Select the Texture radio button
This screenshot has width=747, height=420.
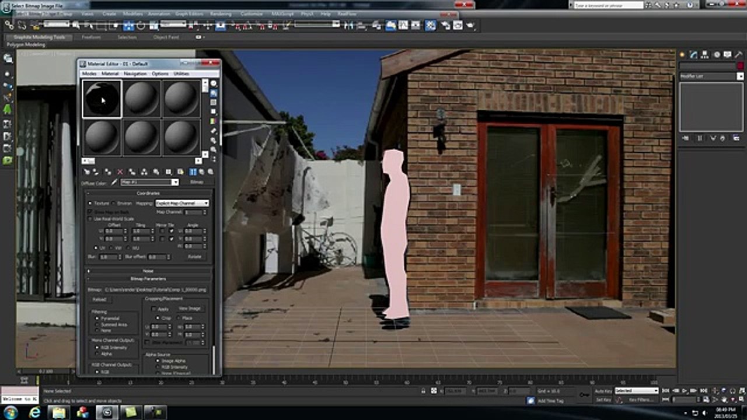[90, 203]
